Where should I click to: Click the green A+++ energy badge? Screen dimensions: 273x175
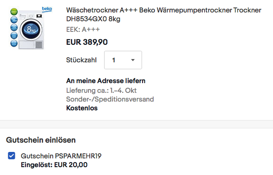tap(14, 12)
